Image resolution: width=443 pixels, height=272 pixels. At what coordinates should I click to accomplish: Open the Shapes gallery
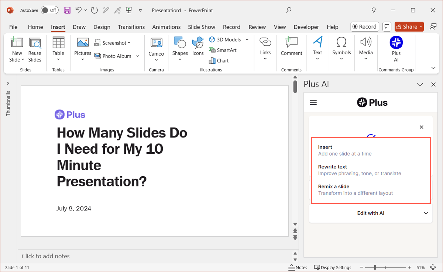(180, 49)
